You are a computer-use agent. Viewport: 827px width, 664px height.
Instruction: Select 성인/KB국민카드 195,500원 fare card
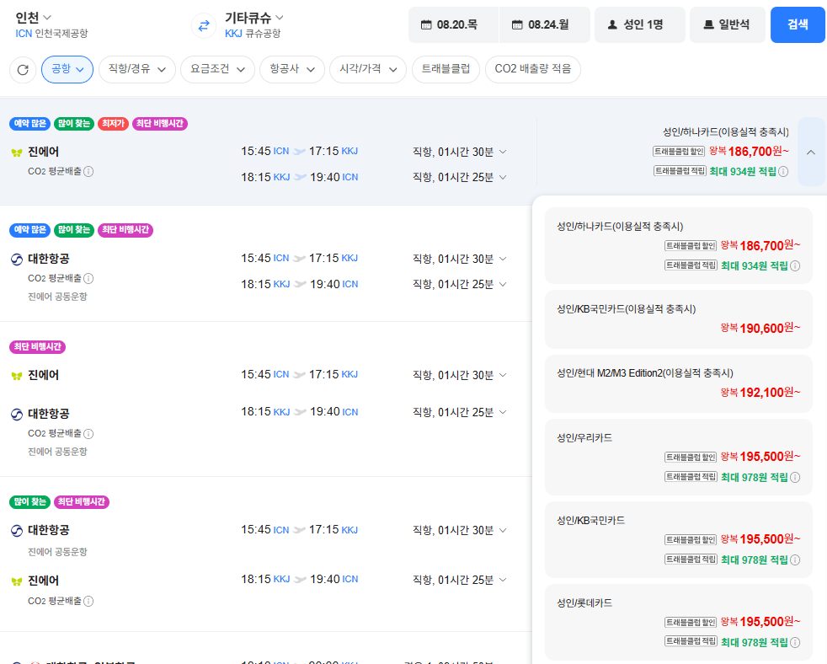click(679, 539)
